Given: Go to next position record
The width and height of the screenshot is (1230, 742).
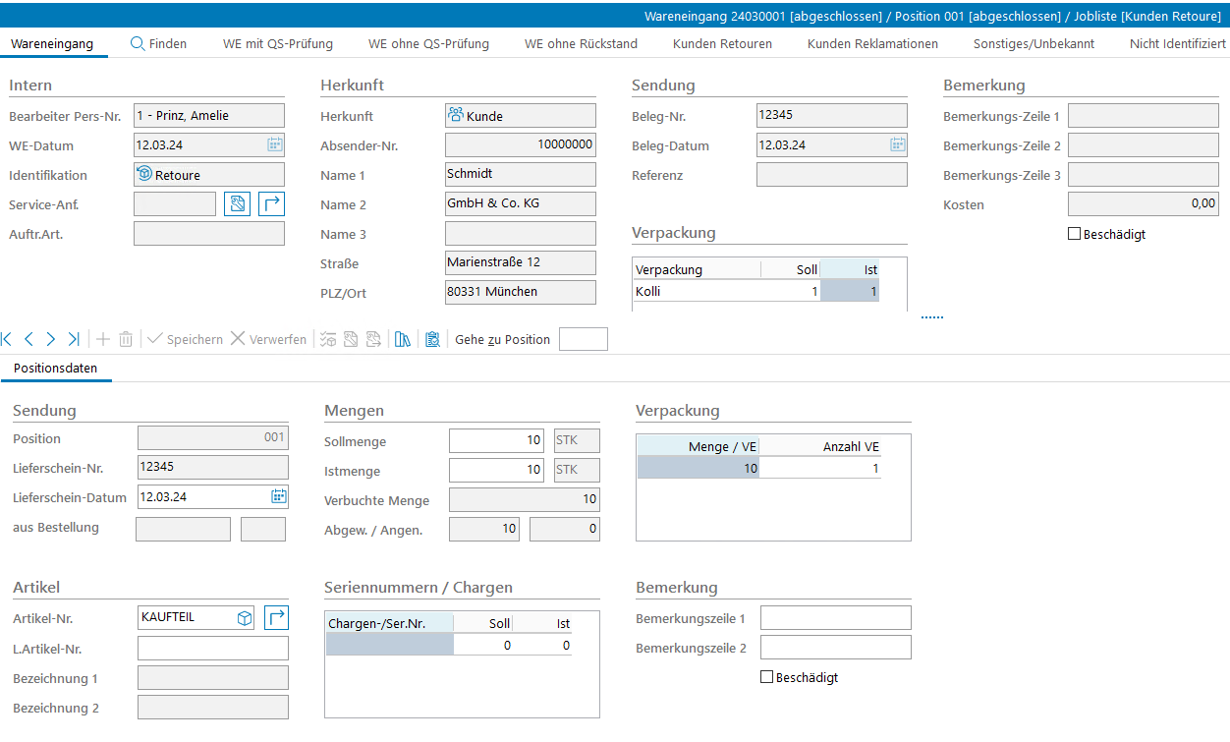Looking at the screenshot, I should pyautogui.click(x=51, y=339).
